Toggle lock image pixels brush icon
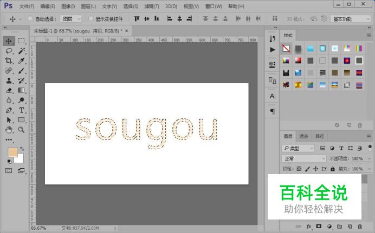 coord(308,169)
